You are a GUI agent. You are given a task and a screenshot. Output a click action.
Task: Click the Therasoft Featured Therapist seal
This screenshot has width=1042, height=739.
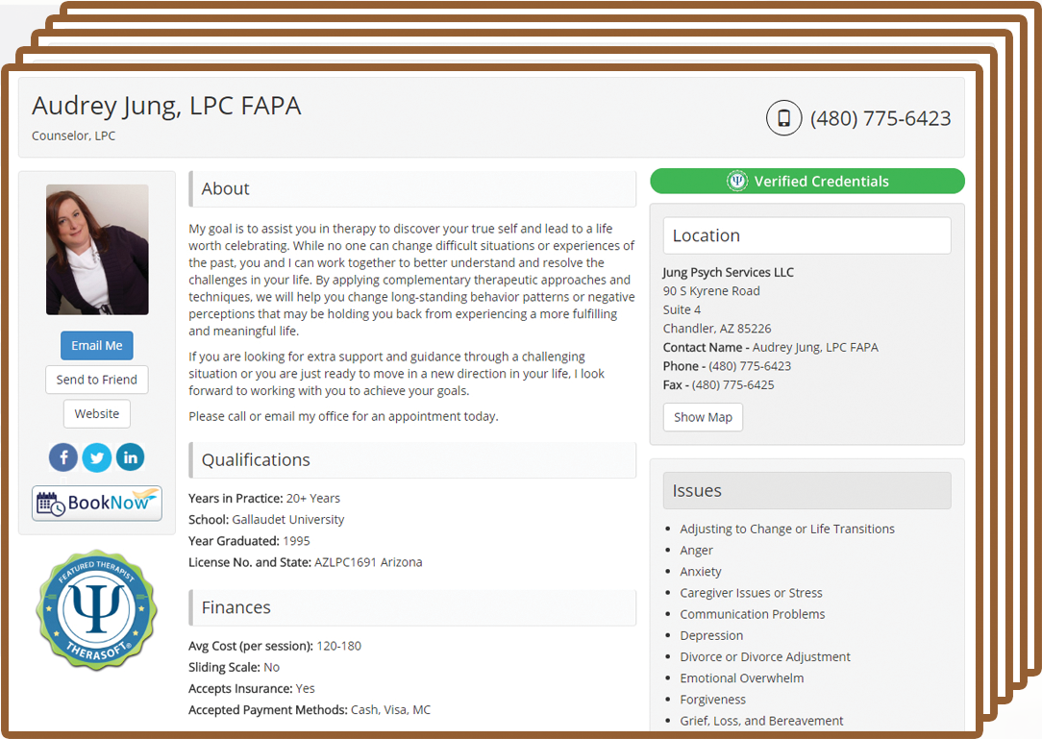[97, 609]
